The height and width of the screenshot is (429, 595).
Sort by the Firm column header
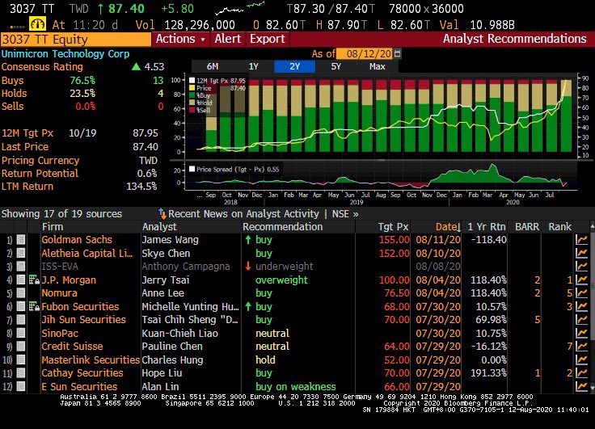pyautogui.click(x=53, y=227)
